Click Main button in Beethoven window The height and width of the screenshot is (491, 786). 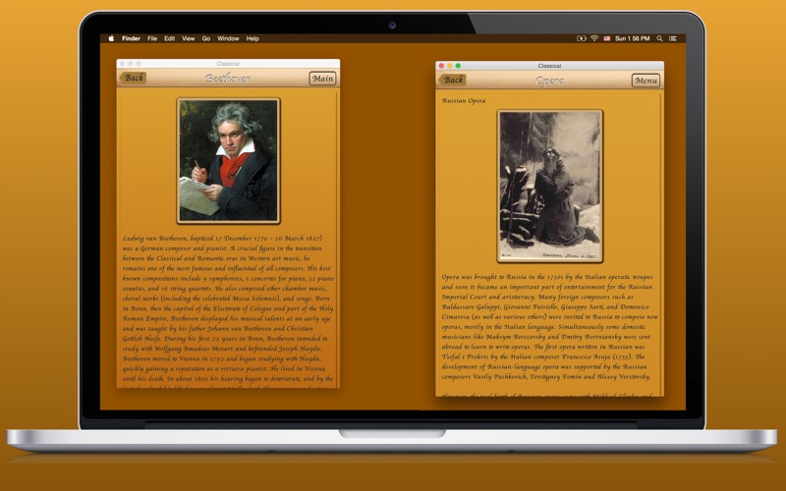322,79
